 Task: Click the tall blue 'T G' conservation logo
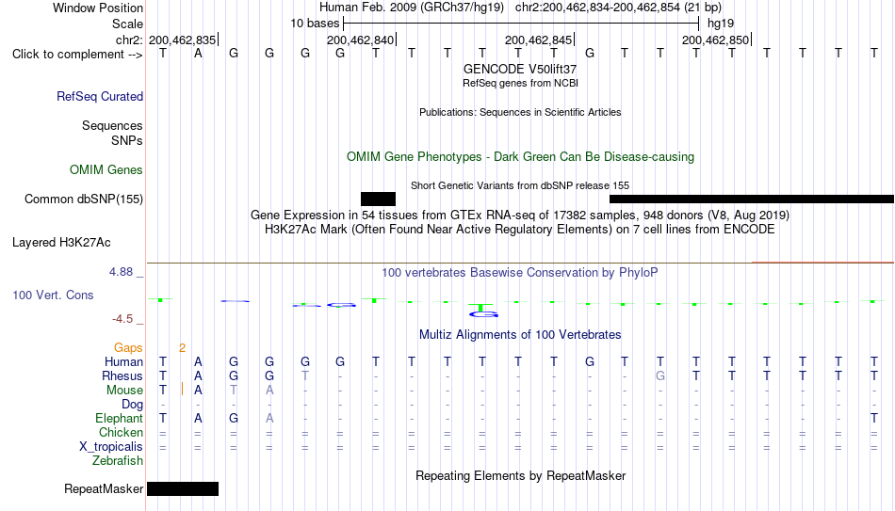[x=483, y=311]
